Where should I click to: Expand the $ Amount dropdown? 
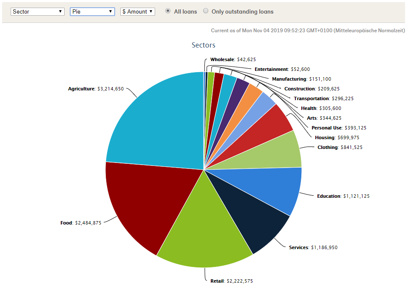point(138,11)
